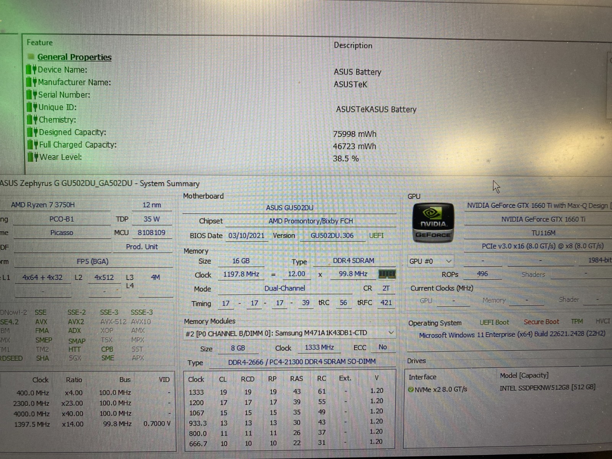Image resolution: width=612 pixels, height=459 pixels.
Task: Select Designed Capacity value 75998 mWh
Action: click(x=355, y=134)
